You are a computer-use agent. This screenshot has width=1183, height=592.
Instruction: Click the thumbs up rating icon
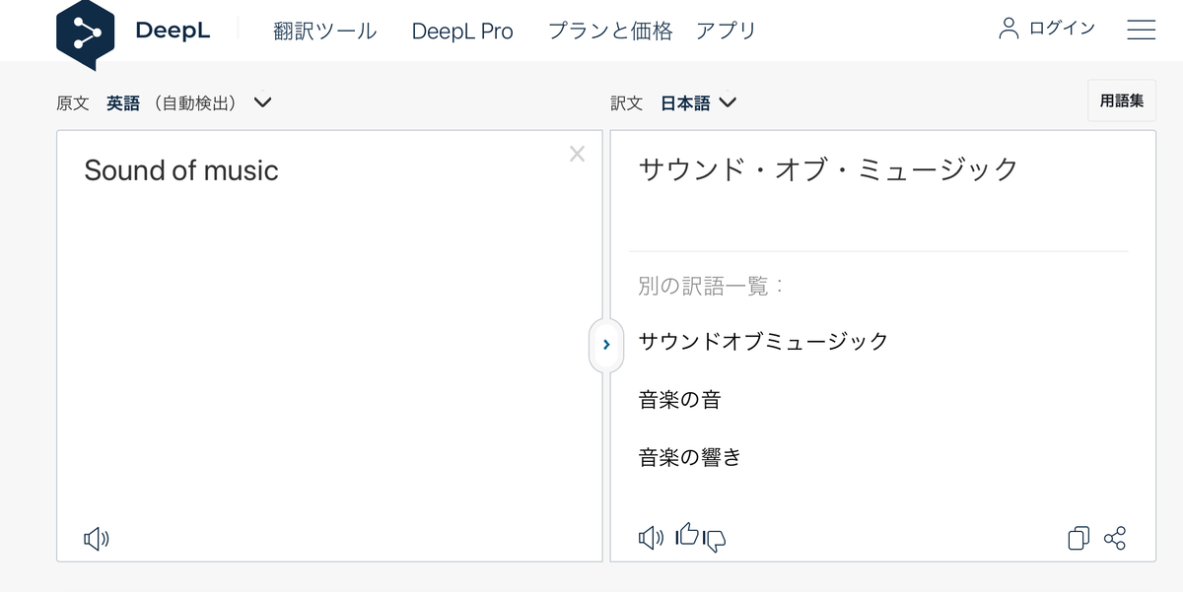click(x=687, y=535)
